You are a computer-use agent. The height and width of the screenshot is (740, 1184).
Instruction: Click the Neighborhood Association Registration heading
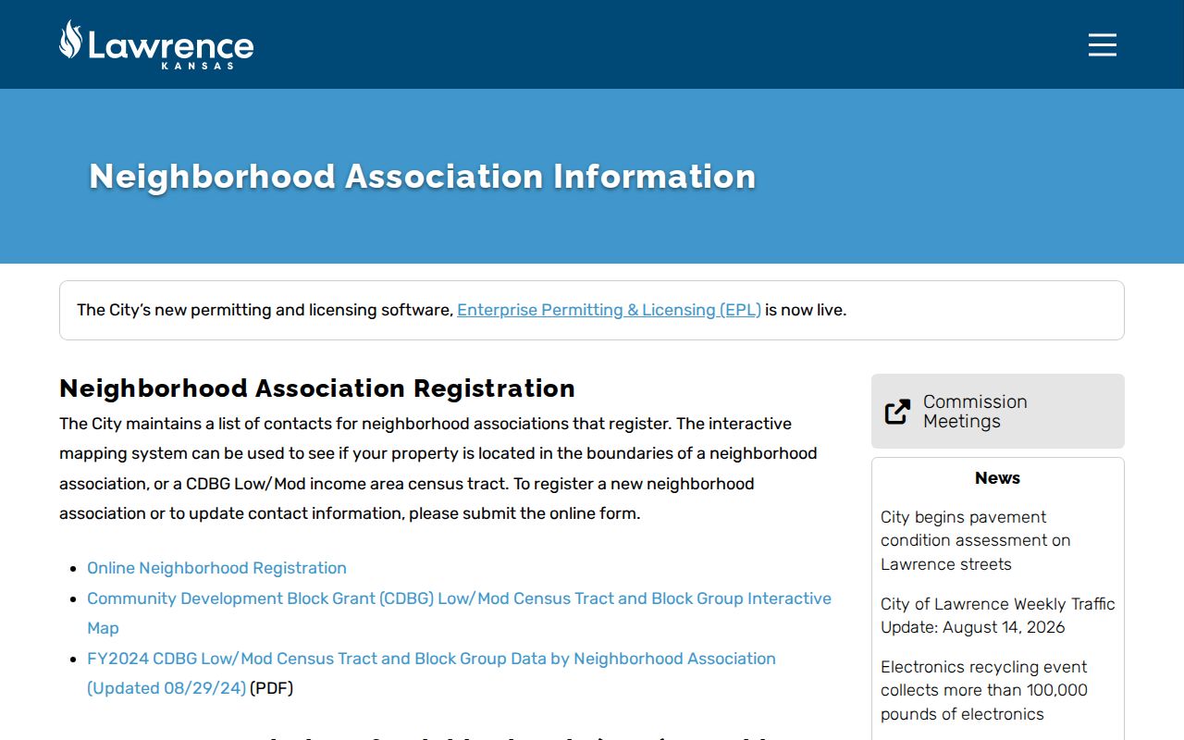pos(317,388)
